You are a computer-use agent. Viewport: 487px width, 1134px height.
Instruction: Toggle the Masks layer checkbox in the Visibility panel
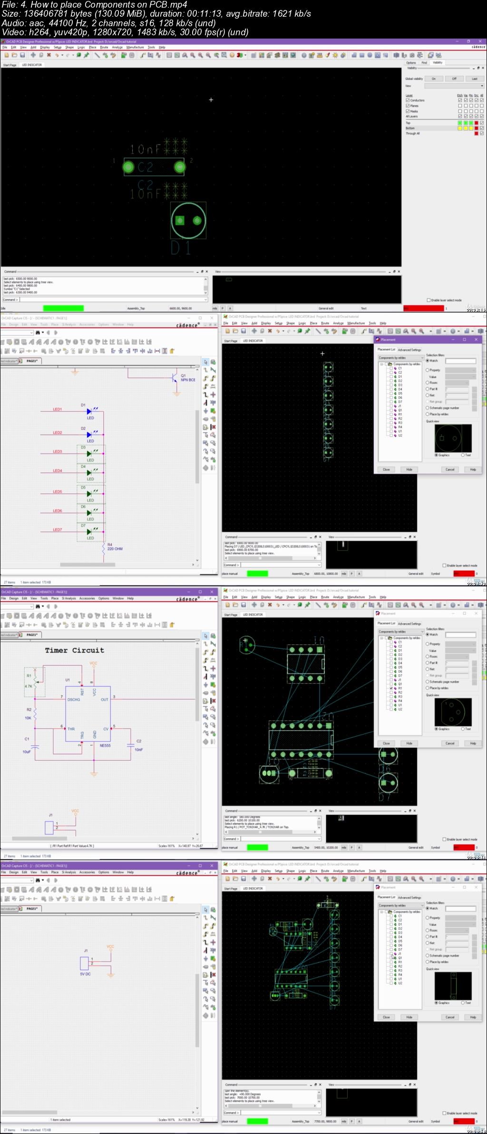(x=408, y=111)
